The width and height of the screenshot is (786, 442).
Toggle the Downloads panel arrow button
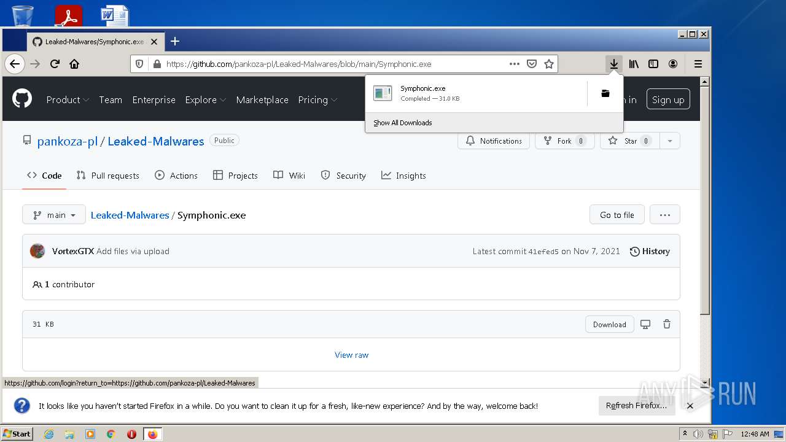coord(613,64)
